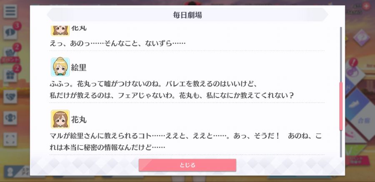Open the tile with exclamation badge
Screen dimensions: 375x182
point(353,70)
